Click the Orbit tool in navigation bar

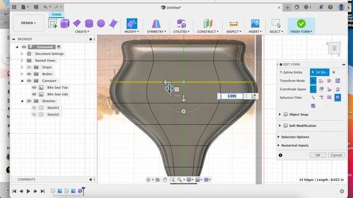(x=148, y=180)
